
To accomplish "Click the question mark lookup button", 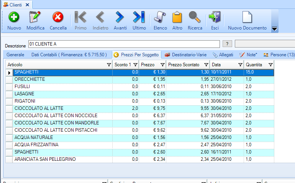I will (227, 44).
